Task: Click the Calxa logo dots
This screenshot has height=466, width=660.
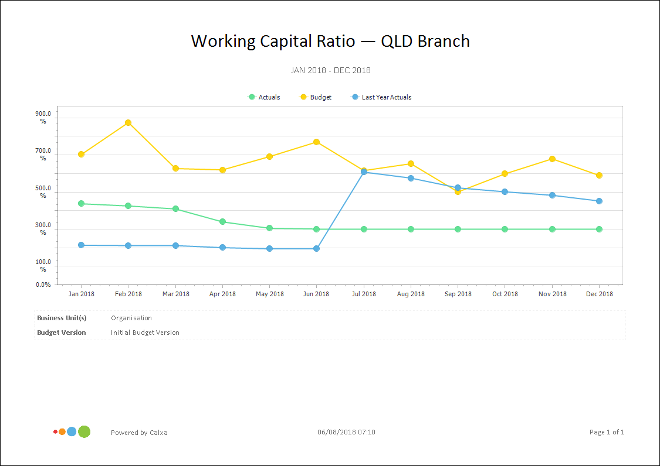Action: [x=72, y=431]
